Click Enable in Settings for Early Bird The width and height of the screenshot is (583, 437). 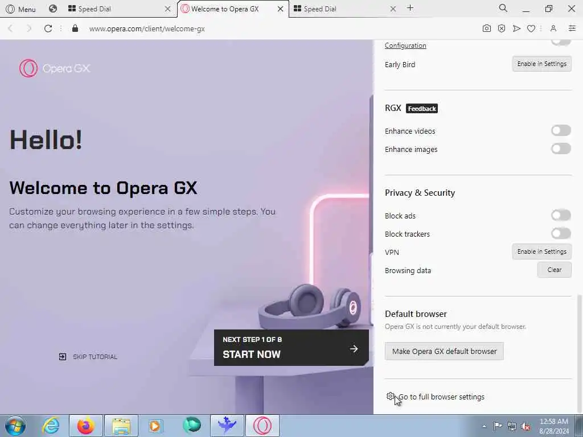point(542,64)
